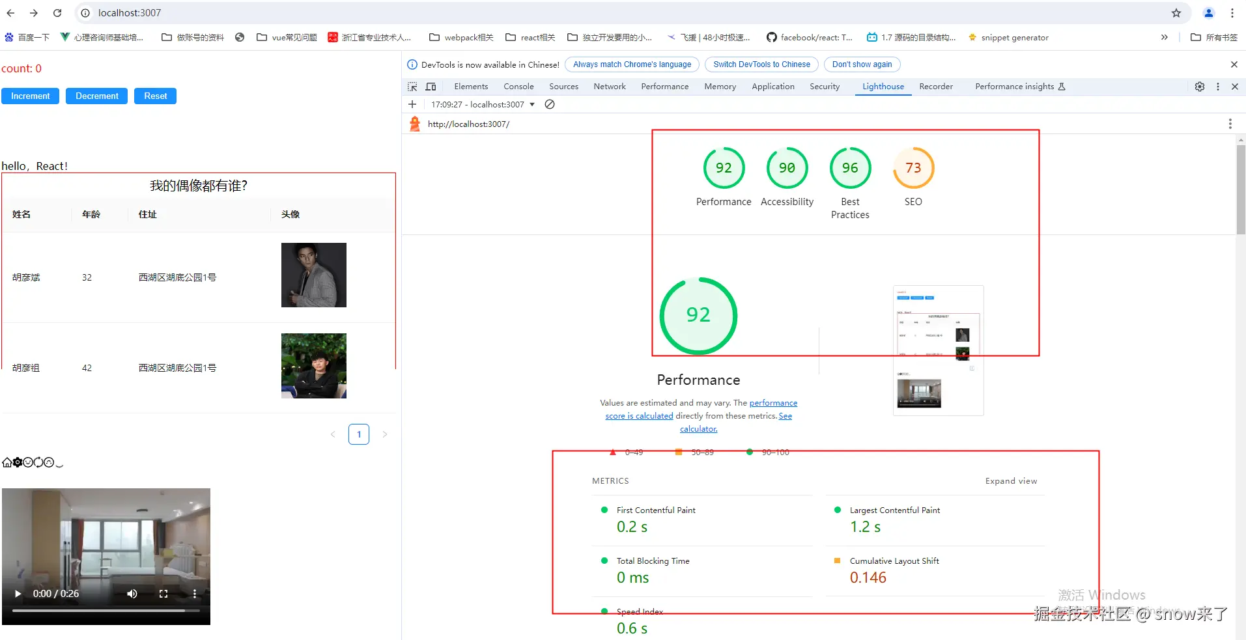Show hidden bookmarks with the overflow chevron
Image resolution: width=1246 pixels, height=640 pixels.
tap(1165, 37)
